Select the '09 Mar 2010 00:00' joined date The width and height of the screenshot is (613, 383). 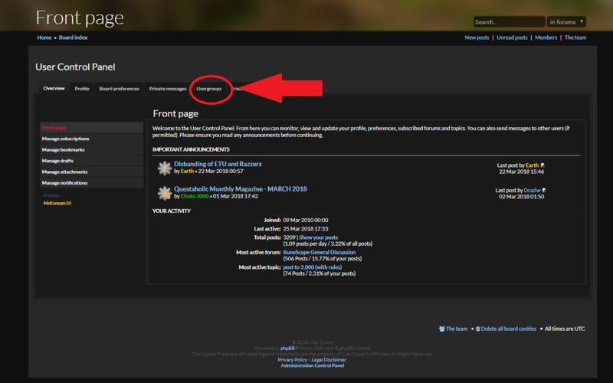coord(306,220)
